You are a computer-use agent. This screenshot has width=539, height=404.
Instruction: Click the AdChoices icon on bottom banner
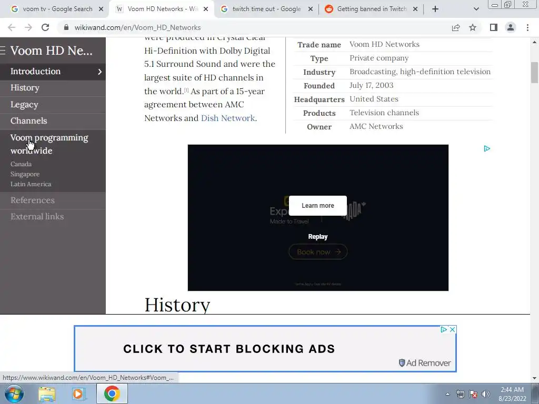tap(444, 329)
